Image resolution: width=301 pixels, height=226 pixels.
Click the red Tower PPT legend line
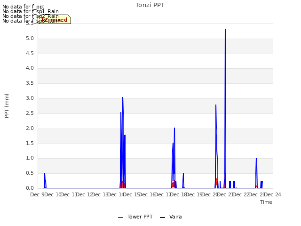click(120, 218)
